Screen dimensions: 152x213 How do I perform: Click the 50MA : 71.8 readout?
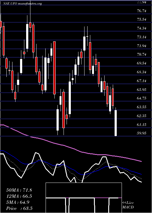tap(19, 190)
